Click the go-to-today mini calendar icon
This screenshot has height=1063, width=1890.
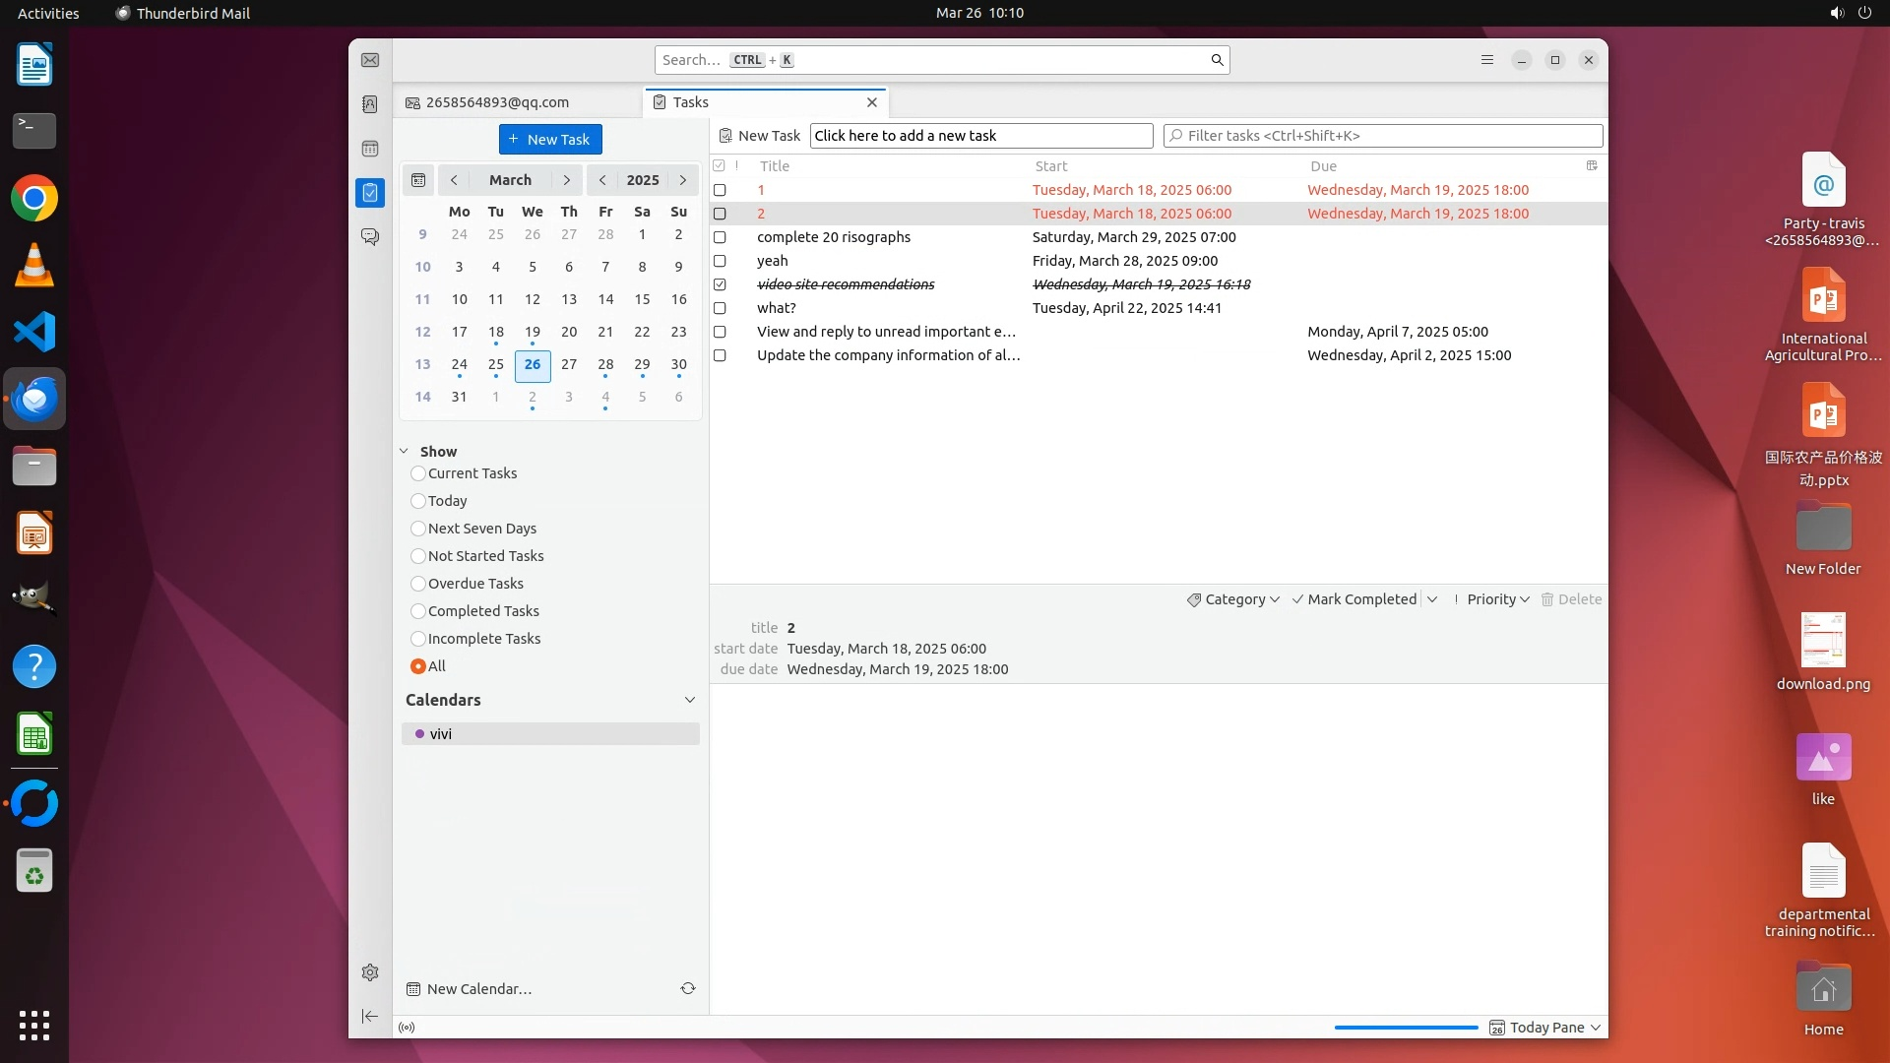click(x=418, y=180)
